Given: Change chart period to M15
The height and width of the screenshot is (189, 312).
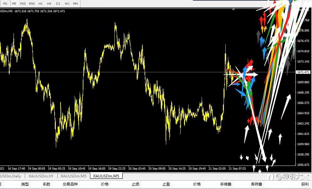Looking at the screenshot, I should (x=23, y=3).
